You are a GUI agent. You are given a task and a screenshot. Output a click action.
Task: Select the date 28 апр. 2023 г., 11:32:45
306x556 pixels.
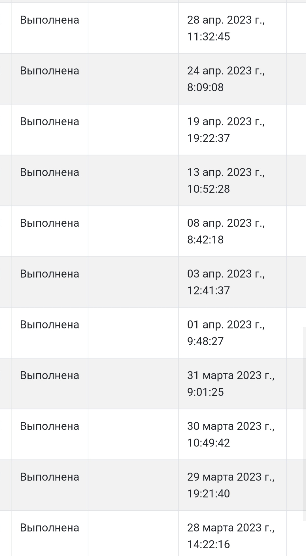pyautogui.click(x=226, y=28)
